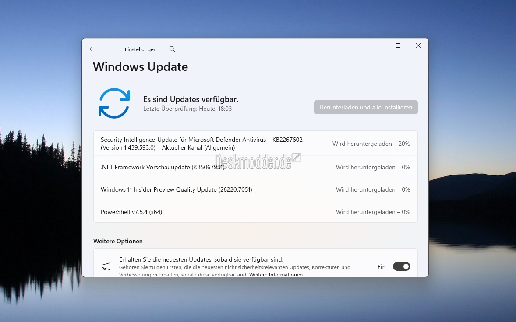Click the megaphone icon beside newest updates
The width and height of the screenshot is (516, 322).
106,266
